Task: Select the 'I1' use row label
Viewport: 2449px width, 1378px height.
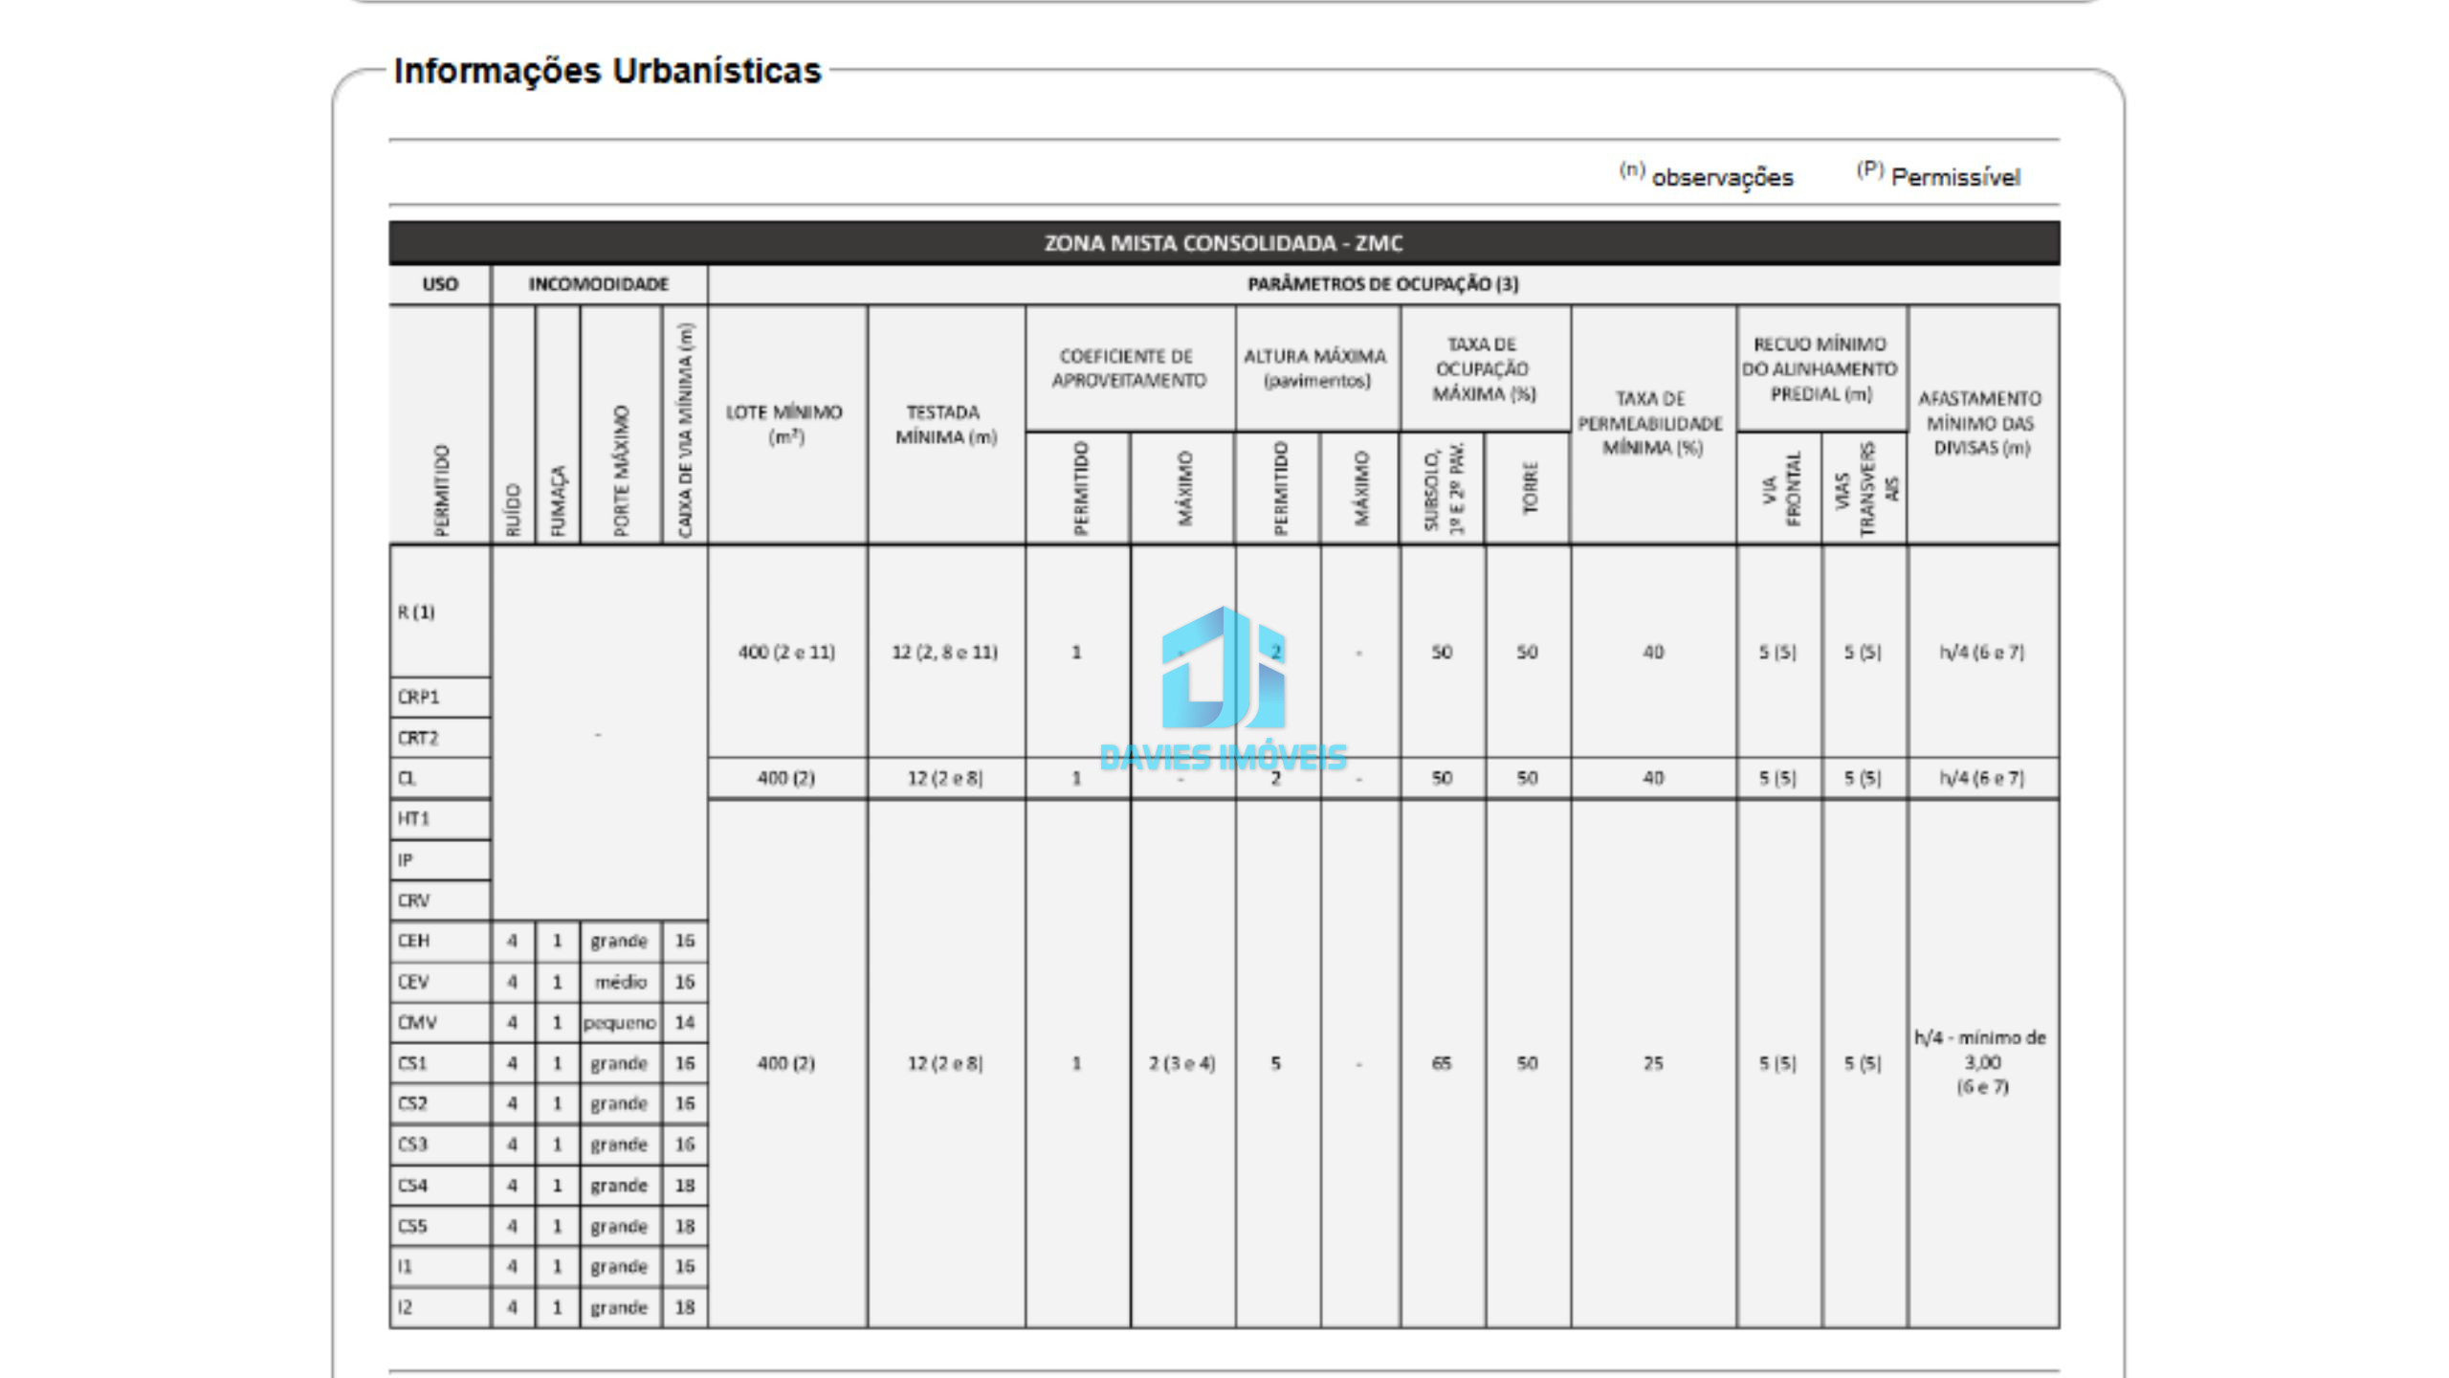Action: click(x=406, y=1268)
